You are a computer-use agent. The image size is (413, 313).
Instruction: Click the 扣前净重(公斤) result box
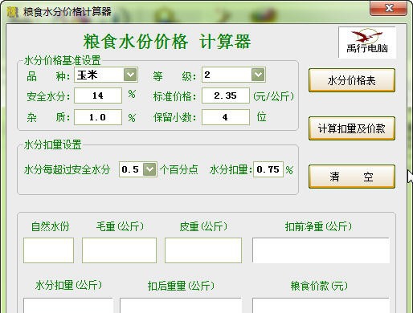tap(321, 250)
